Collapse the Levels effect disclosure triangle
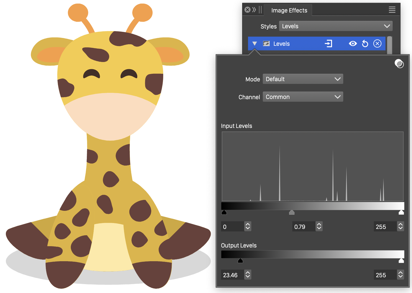This screenshot has width=412, height=293. (x=254, y=44)
